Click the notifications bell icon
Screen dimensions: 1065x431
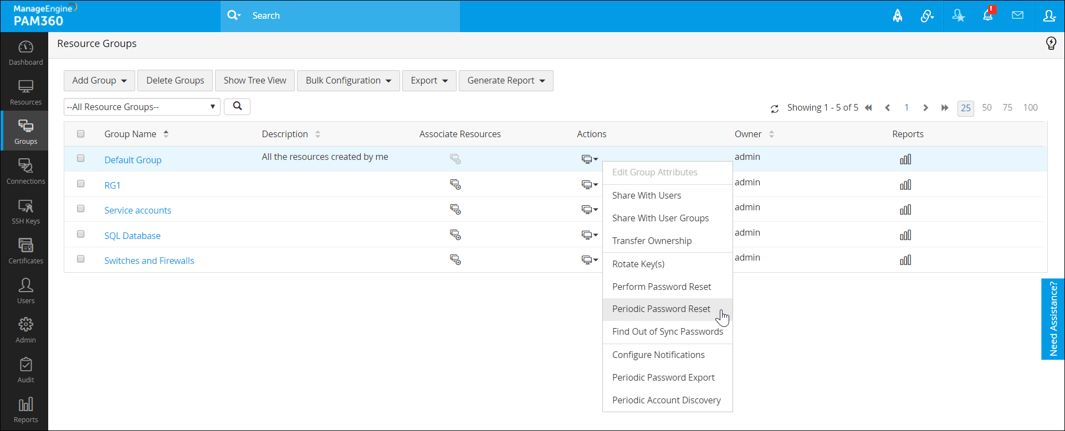[988, 15]
